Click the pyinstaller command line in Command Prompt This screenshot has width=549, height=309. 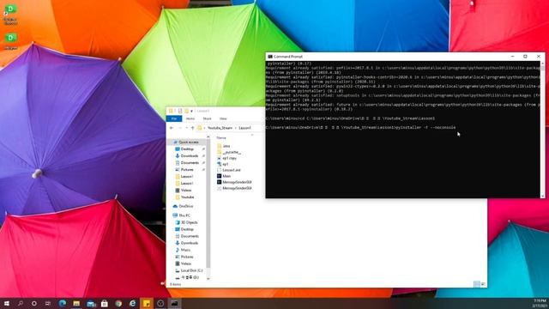360,128
